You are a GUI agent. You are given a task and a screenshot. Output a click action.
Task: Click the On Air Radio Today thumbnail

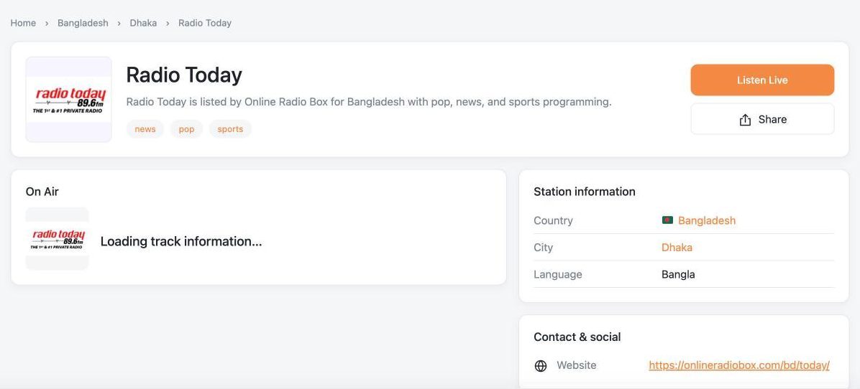(57, 238)
